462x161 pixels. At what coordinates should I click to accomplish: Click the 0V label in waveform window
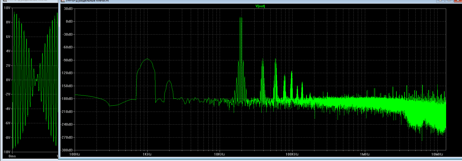pos(8,80)
